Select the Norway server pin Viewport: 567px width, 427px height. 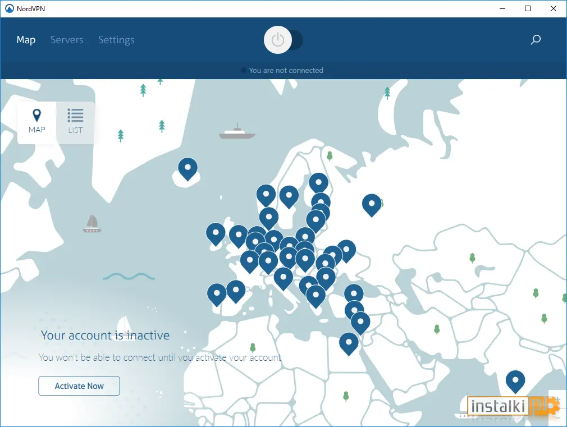tap(266, 195)
